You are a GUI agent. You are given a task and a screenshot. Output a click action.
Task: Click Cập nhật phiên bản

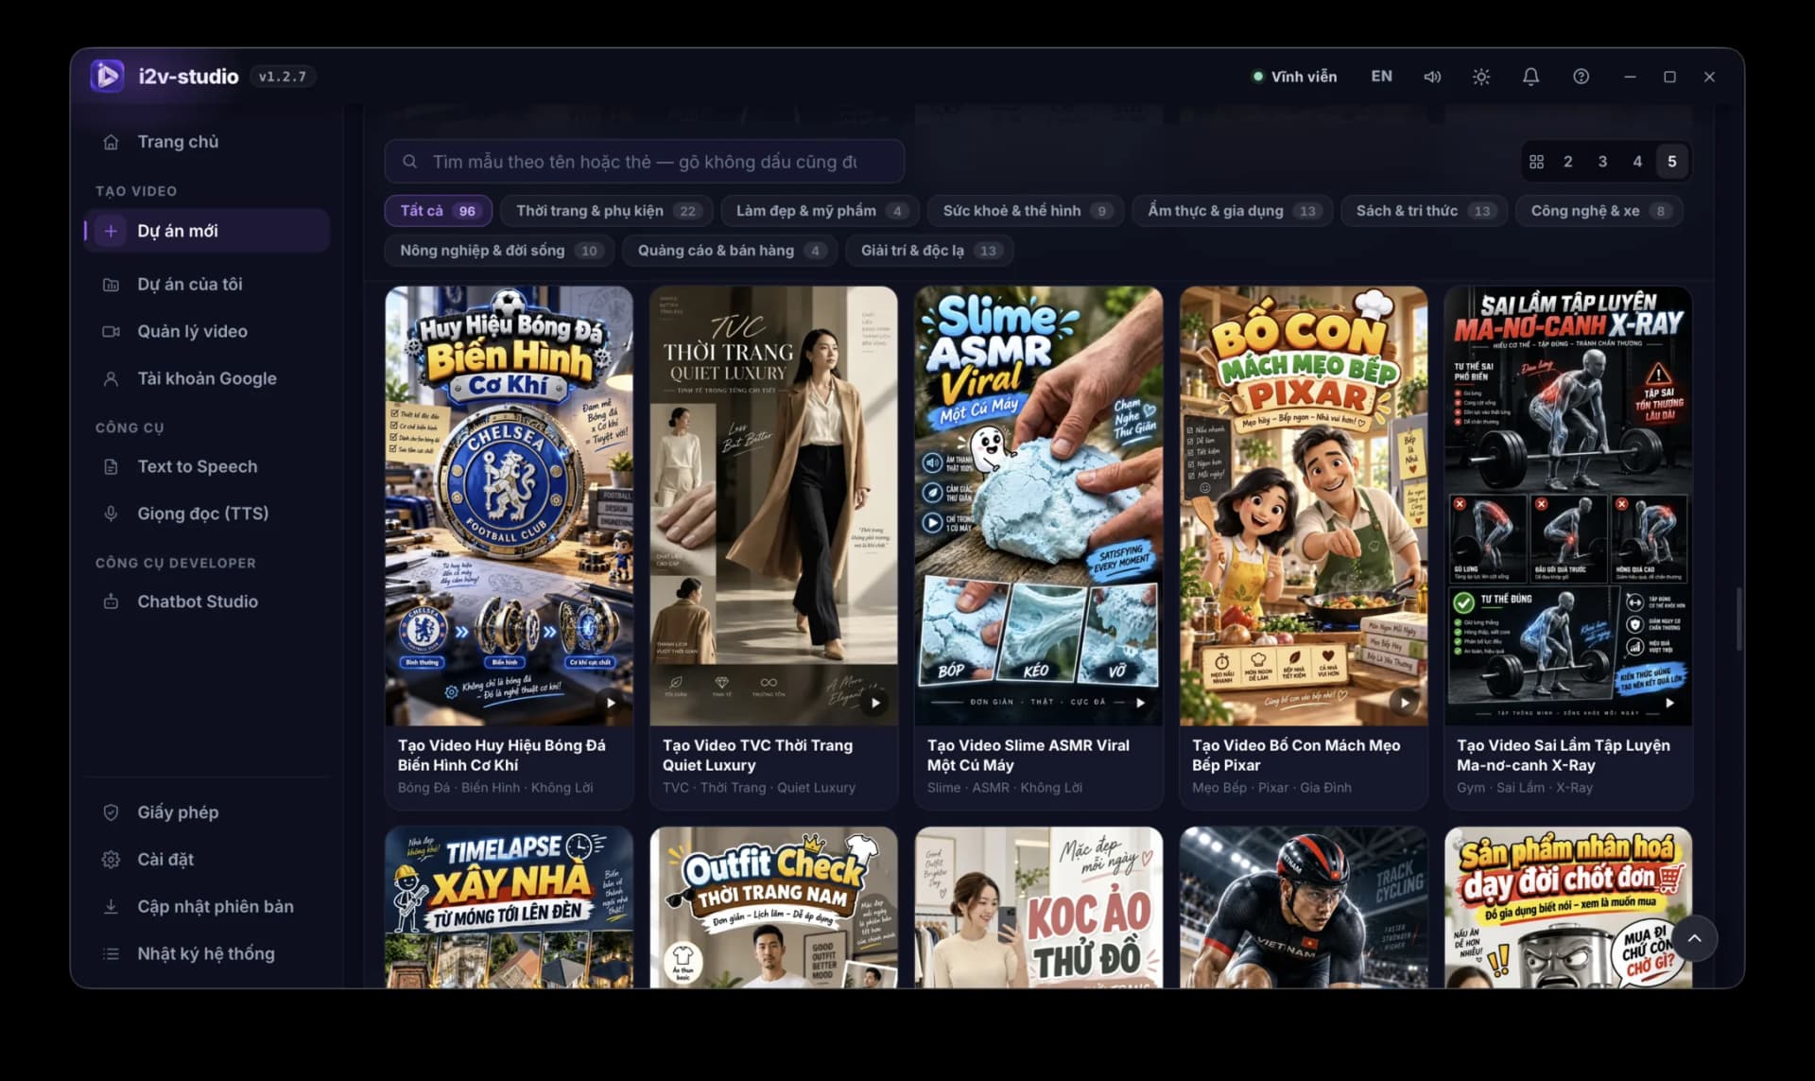pos(206,907)
